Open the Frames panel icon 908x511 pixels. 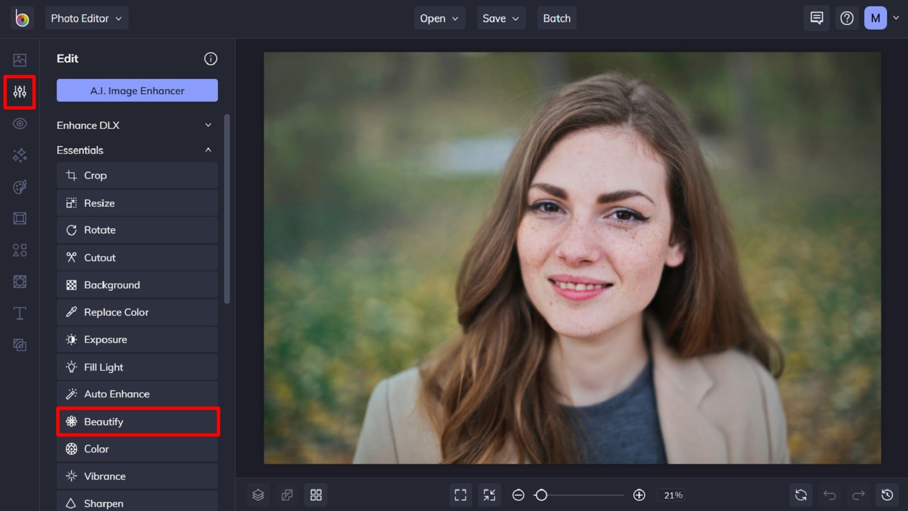click(x=19, y=218)
